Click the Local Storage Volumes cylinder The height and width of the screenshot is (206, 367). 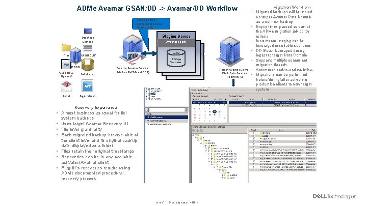click(176, 58)
